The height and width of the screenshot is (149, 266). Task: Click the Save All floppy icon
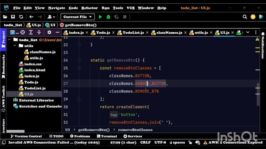(13, 17)
